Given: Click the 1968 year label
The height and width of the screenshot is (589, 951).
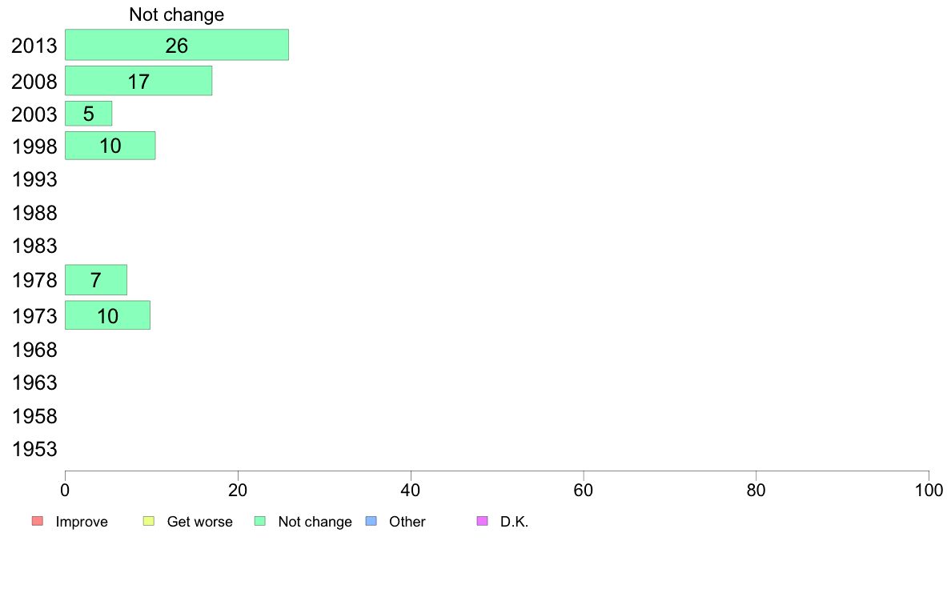Looking at the screenshot, I should (x=34, y=350).
